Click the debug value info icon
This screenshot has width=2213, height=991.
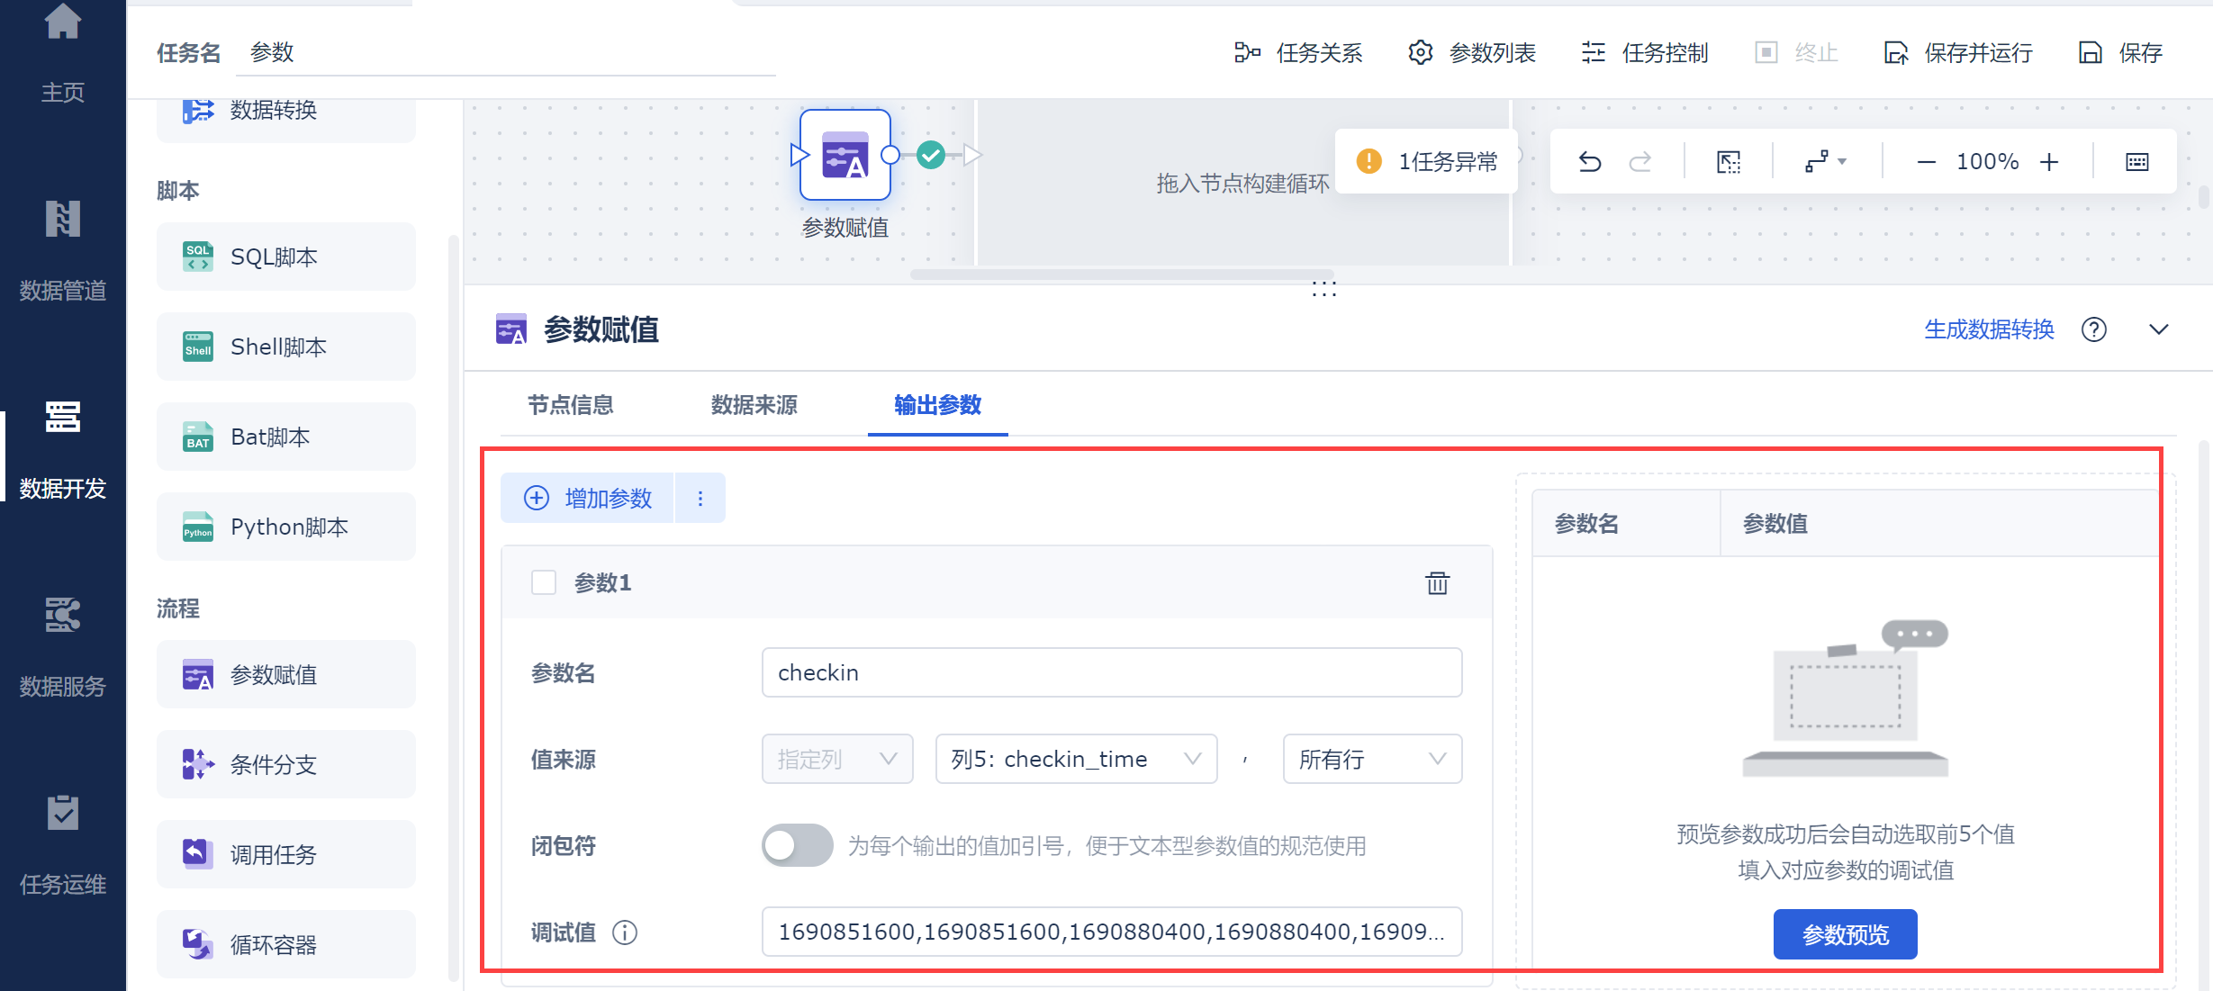click(625, 932)
